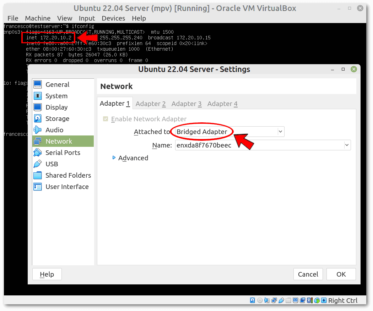Click the Display screen icon

(x=38, y=107)
